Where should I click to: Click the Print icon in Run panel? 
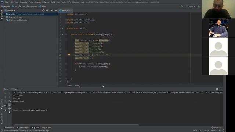[10, 109]
